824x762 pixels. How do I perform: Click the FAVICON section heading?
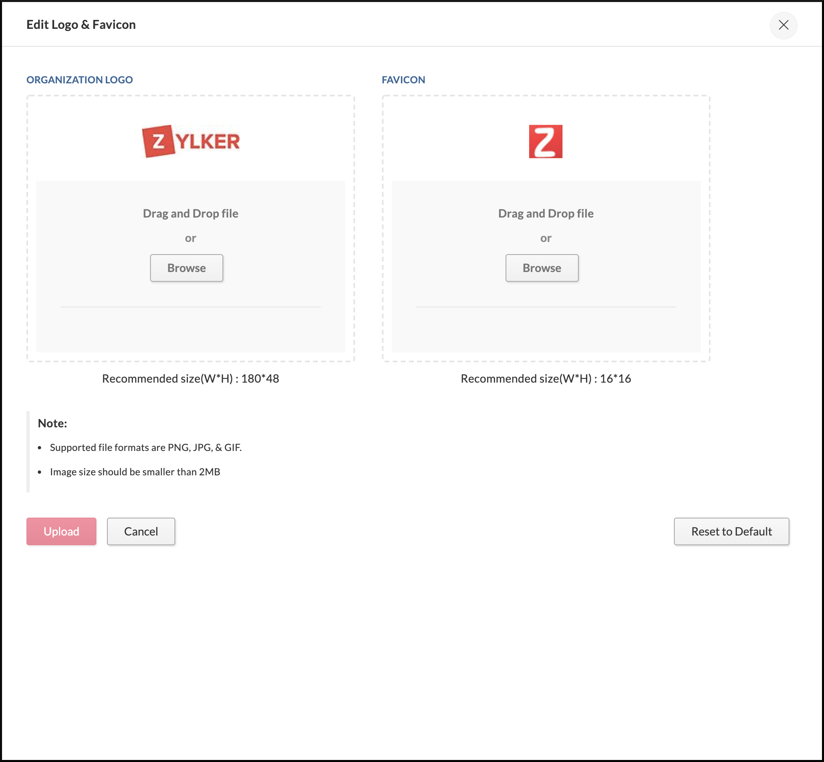pos(403,80)
